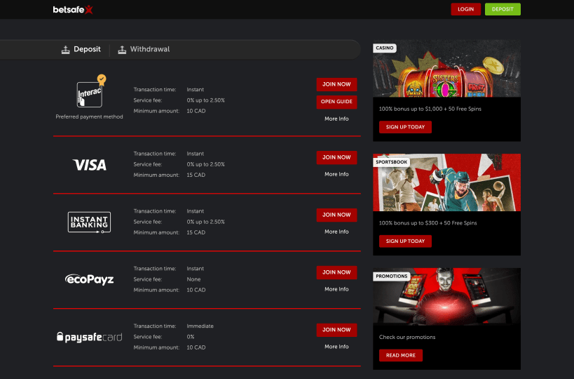This screenshot has width=574, height=379.
Task: Click Visa's '15 CAD' minimum amount
Action: point(196,175)
